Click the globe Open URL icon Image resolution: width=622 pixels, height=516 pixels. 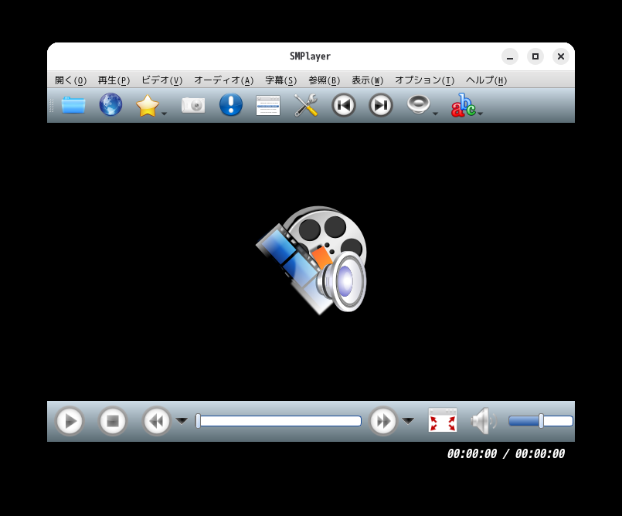point(110,105)
